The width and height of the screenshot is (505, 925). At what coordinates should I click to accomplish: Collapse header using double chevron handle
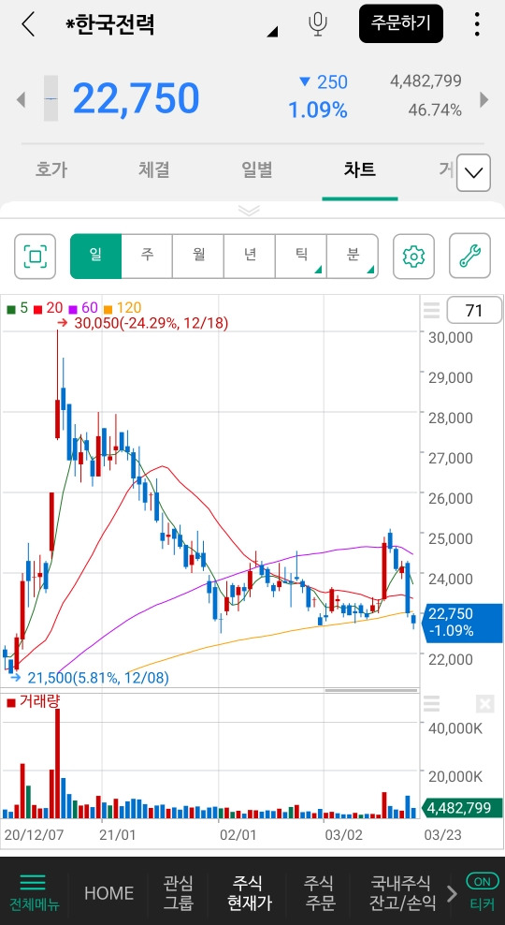click(x=249, y=211)
